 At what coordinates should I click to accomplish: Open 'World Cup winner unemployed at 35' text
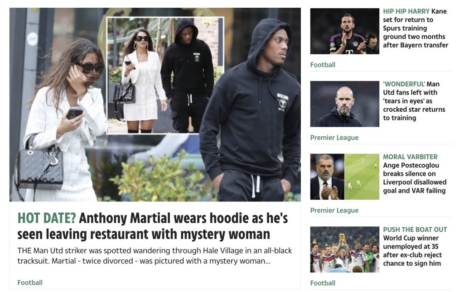pyautogui.click(x=412, y=251)
